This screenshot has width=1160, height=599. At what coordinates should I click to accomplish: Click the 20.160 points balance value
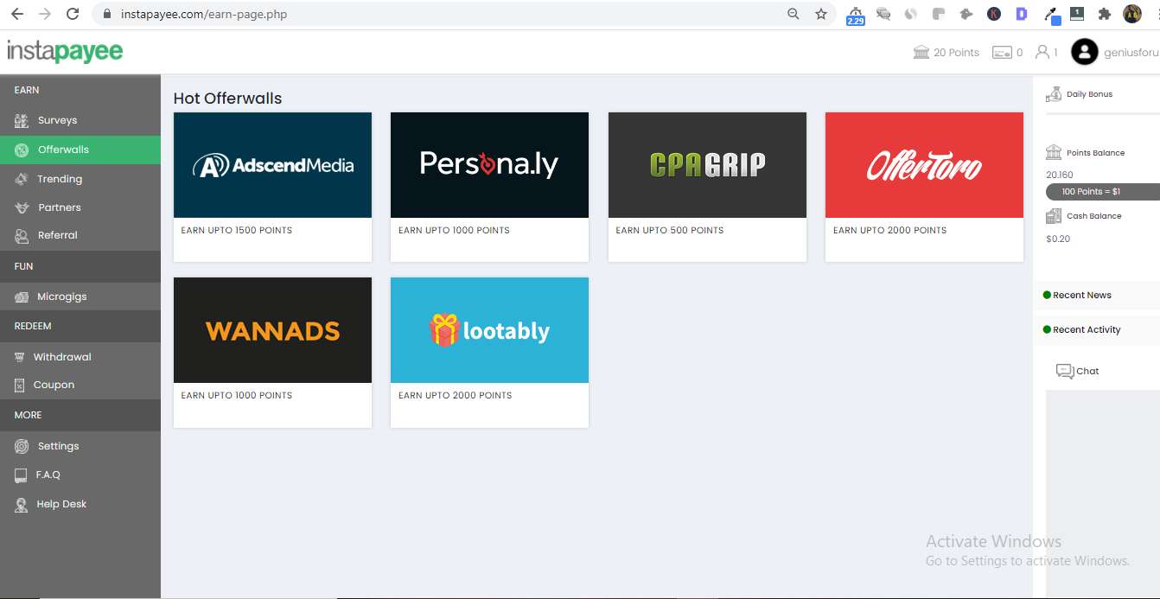point(1060,175)
